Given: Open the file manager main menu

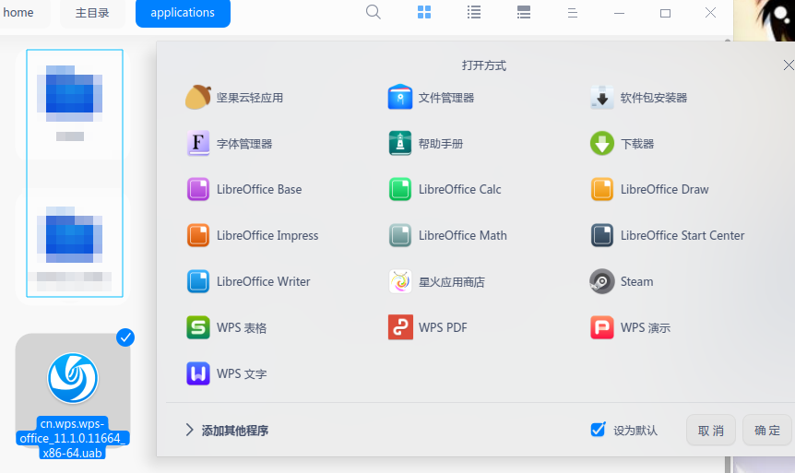Looking at the screenshot, I should [573, 13].
